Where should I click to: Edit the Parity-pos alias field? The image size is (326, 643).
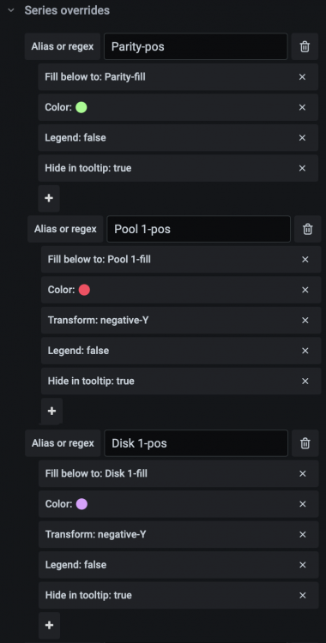(x=196, y=47)
